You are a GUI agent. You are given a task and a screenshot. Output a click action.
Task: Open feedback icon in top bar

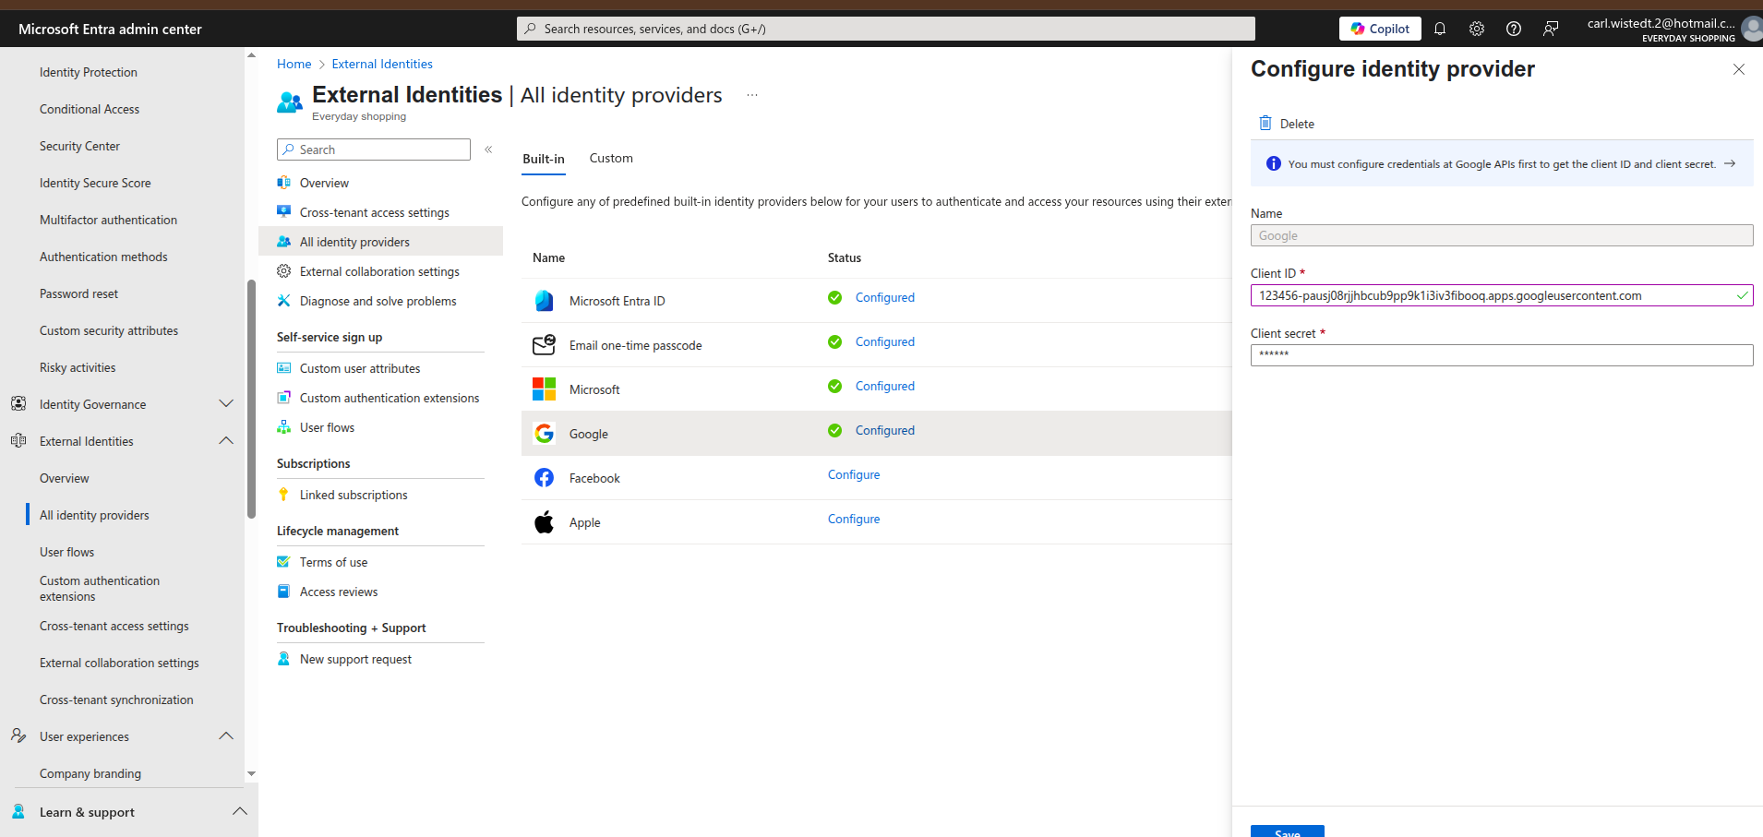(1551, 29)
